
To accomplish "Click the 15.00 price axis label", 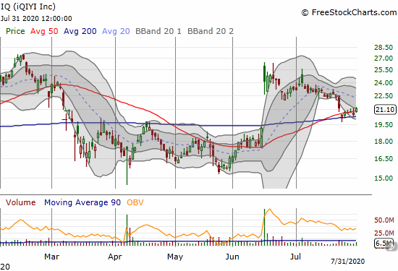I will [x=384, y=178].
